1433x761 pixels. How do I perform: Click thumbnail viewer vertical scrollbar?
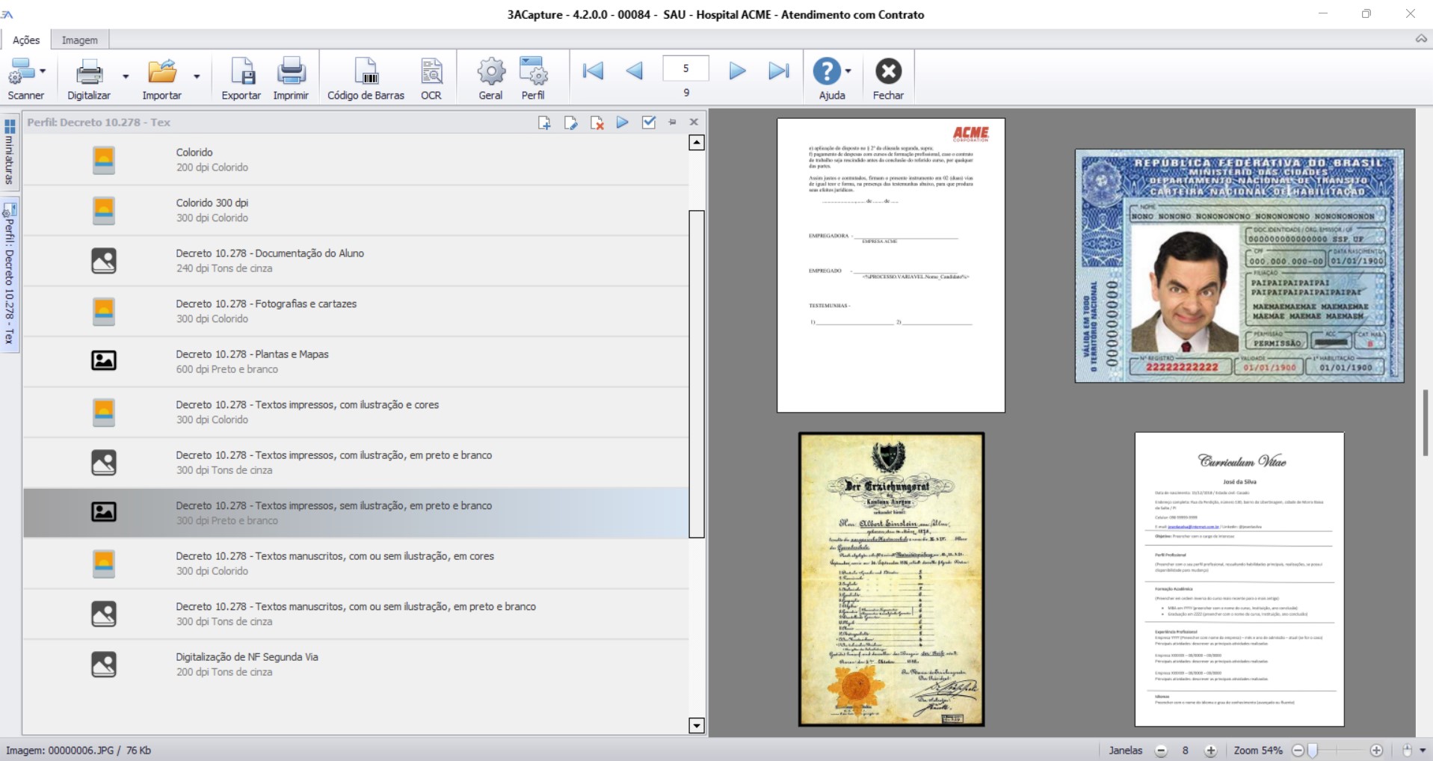[1425, 422]
